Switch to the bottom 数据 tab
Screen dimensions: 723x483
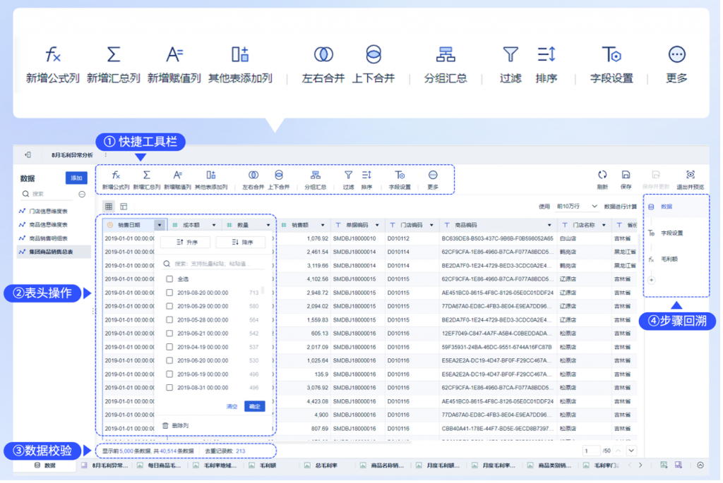[45, 466]
